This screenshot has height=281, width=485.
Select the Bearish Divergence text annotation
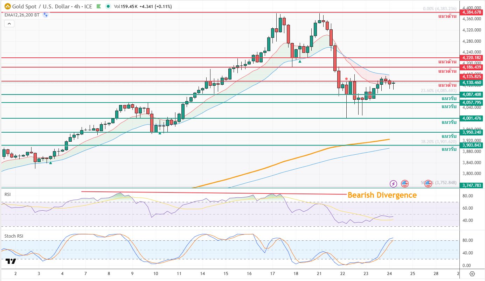(x=382, y=195)
